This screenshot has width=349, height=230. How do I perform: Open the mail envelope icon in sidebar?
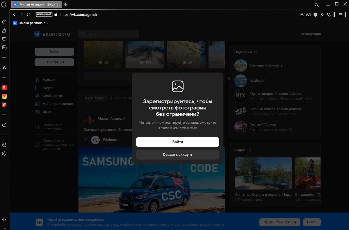[4, 96]
